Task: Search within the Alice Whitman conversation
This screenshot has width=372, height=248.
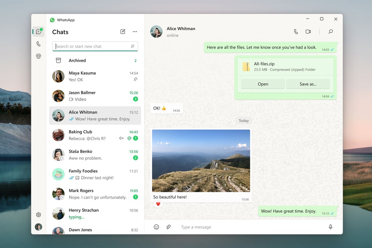Action: (x=331, y=31)
